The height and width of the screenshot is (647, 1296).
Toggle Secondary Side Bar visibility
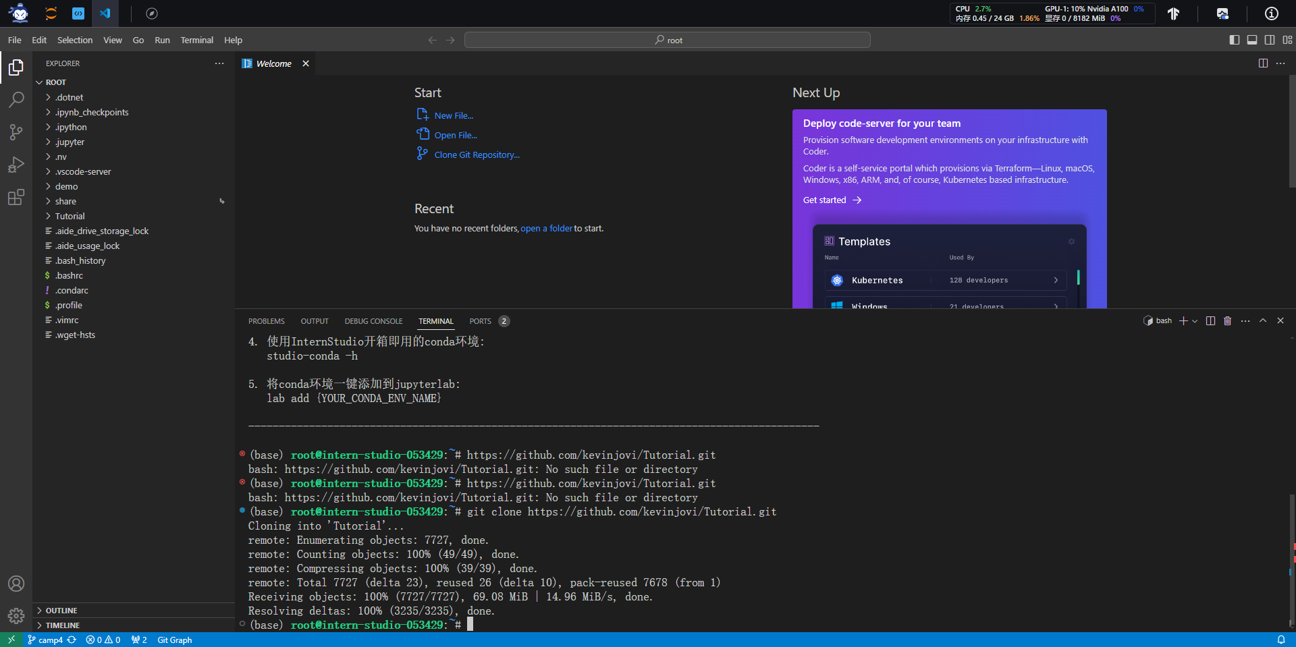pos(1270,40)
